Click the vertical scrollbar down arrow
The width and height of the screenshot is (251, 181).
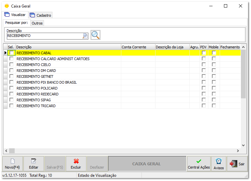tap(243, 145)
